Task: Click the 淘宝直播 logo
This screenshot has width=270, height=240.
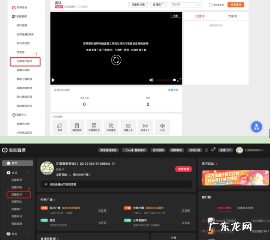Action: click(x=14, y=150)
